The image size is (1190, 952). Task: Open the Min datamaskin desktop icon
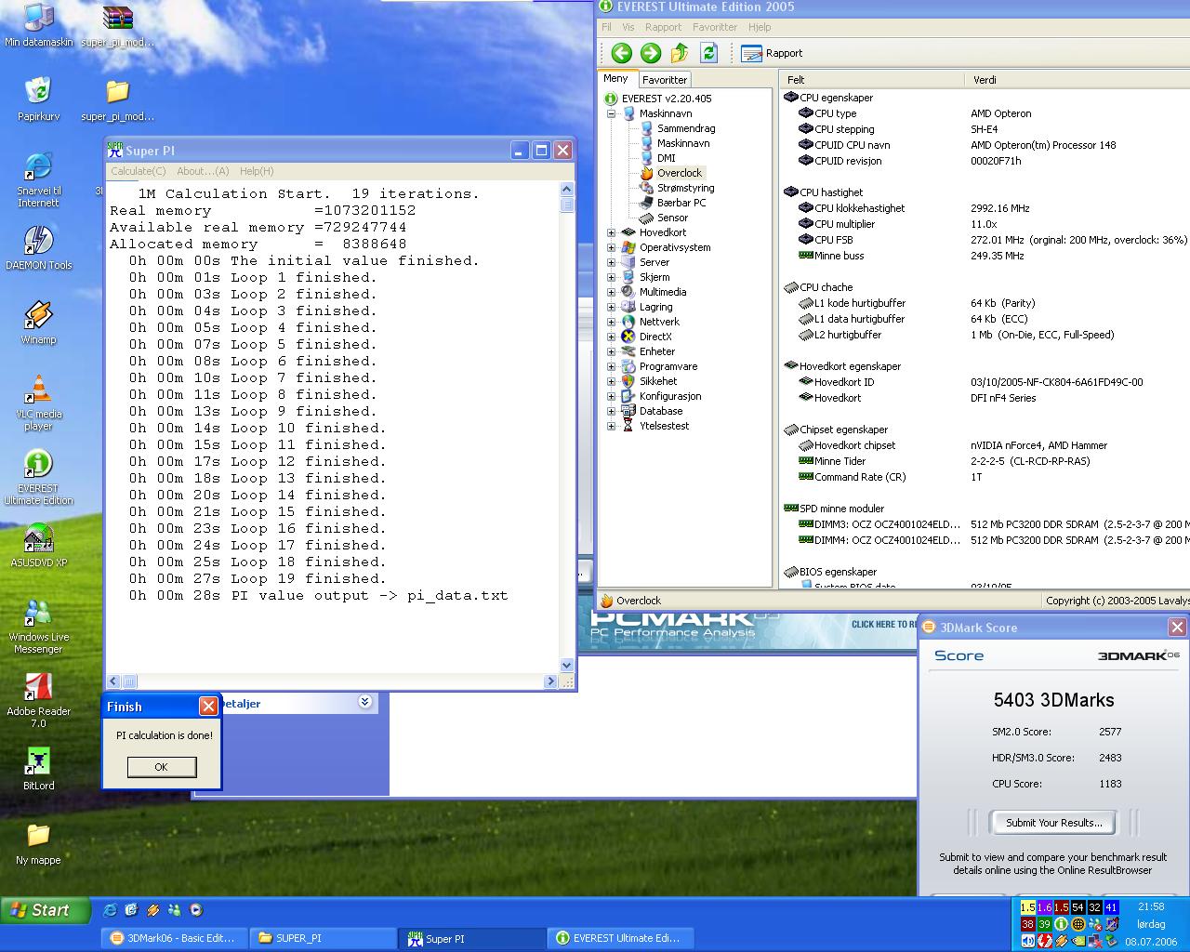[x=38, y=26]
